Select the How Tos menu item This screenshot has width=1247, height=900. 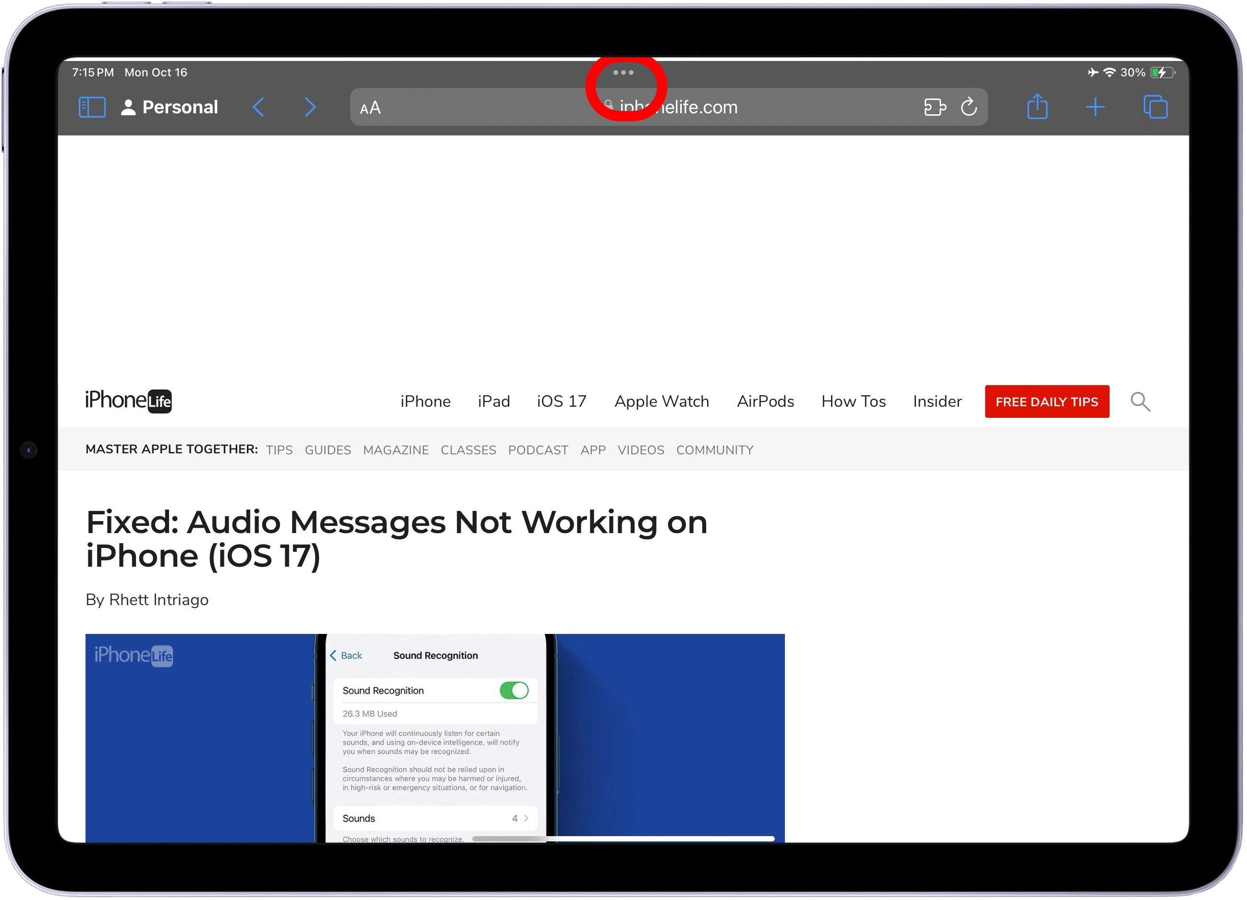pyautogui.click(x=853, y=402)
